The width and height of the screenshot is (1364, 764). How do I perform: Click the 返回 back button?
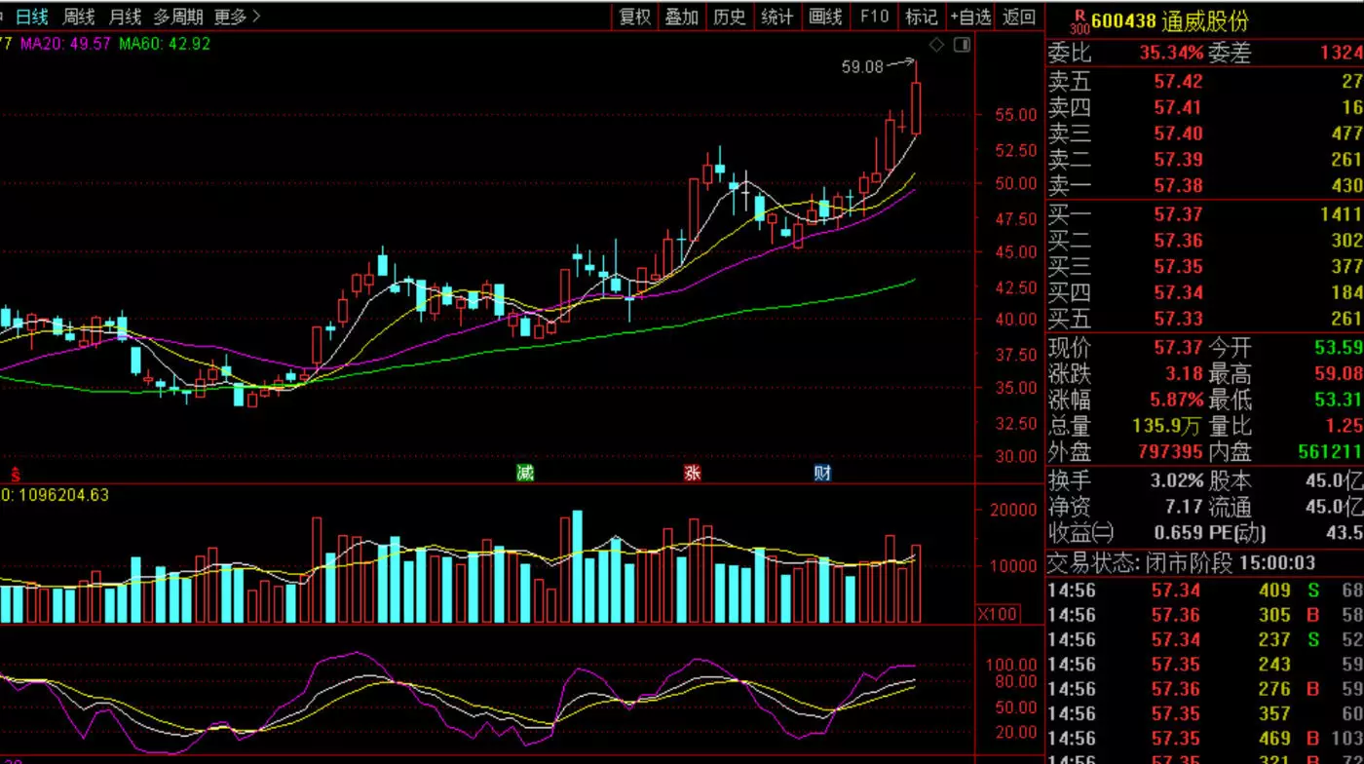[x=1019, y=17]
